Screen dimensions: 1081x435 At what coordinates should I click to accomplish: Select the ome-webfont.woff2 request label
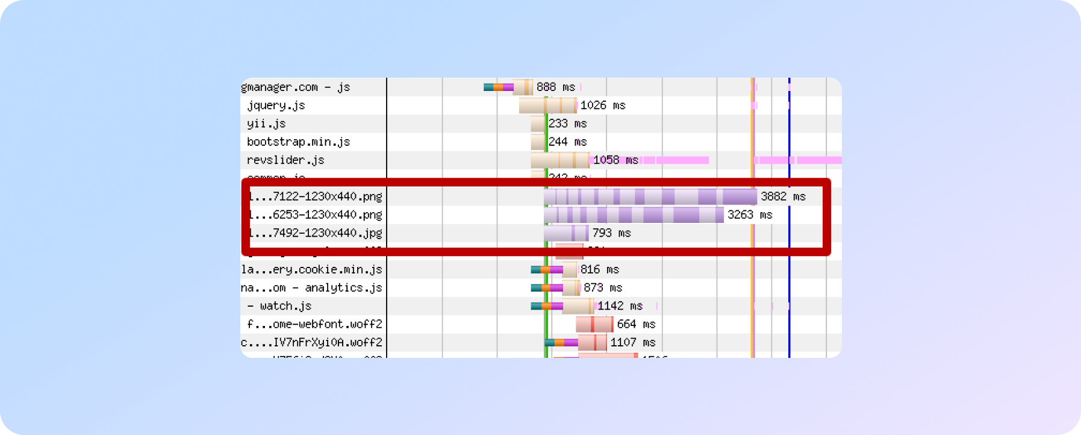(x=314, y=324)
